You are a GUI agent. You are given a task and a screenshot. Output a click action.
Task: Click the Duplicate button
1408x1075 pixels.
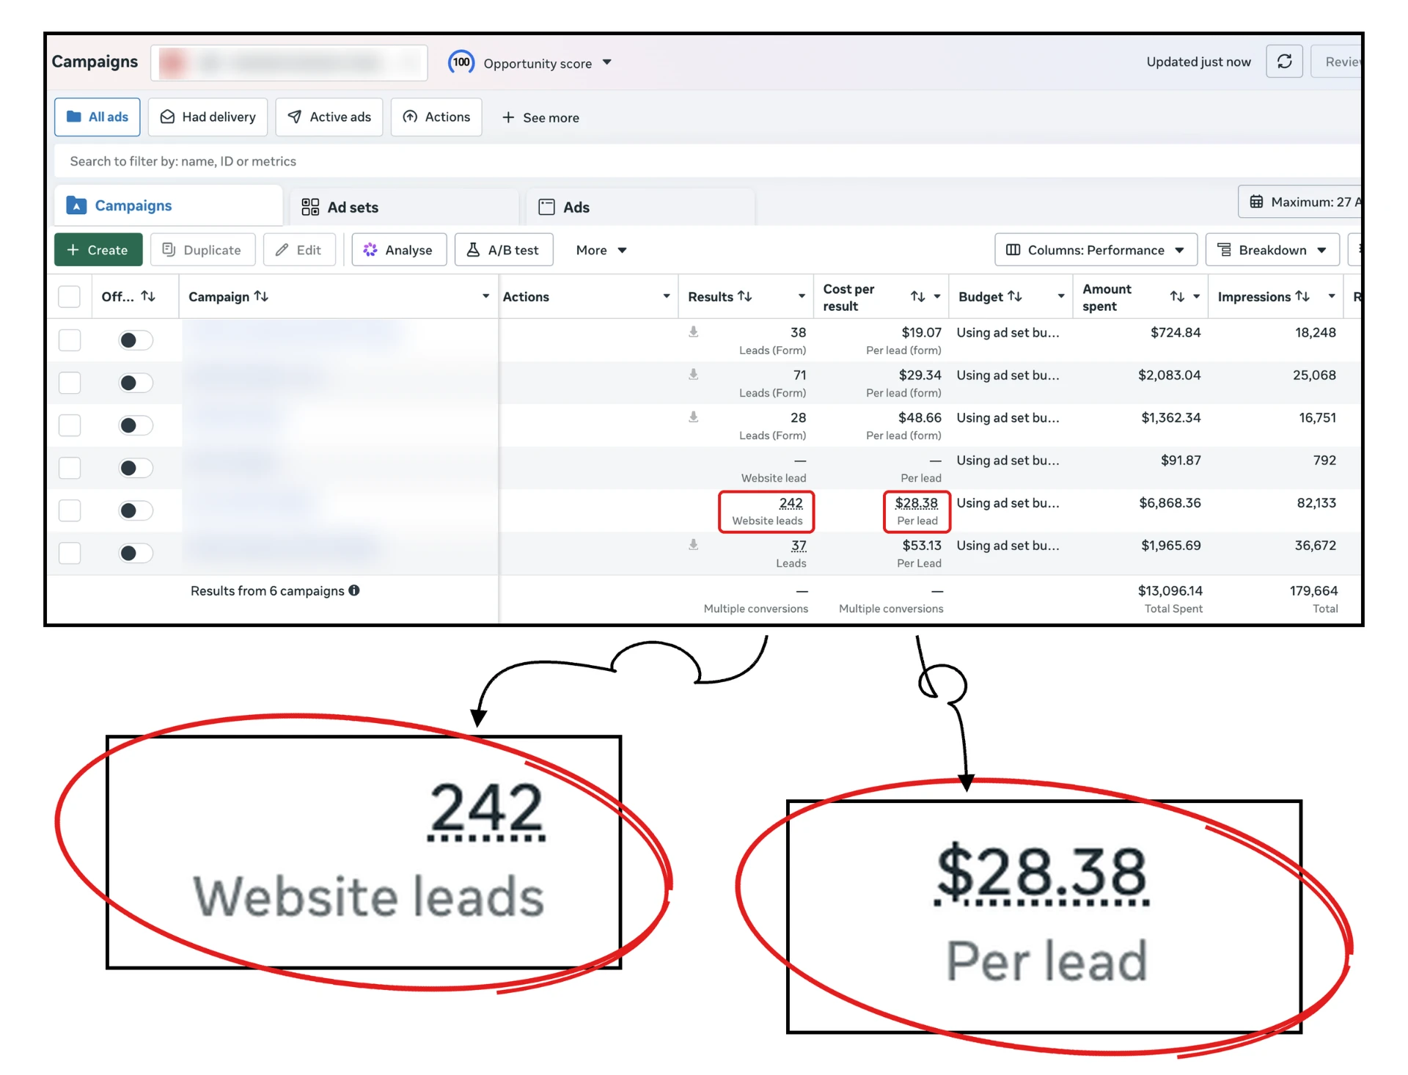(202, 250)
